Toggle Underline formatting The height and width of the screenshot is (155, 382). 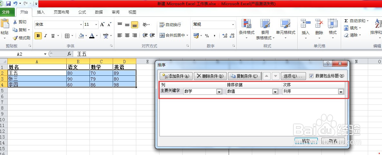(53, 36)
